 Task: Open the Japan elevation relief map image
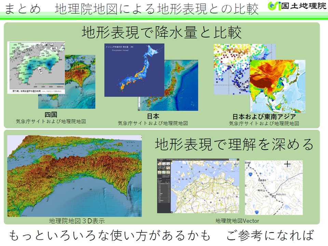[x=181, y=85]
